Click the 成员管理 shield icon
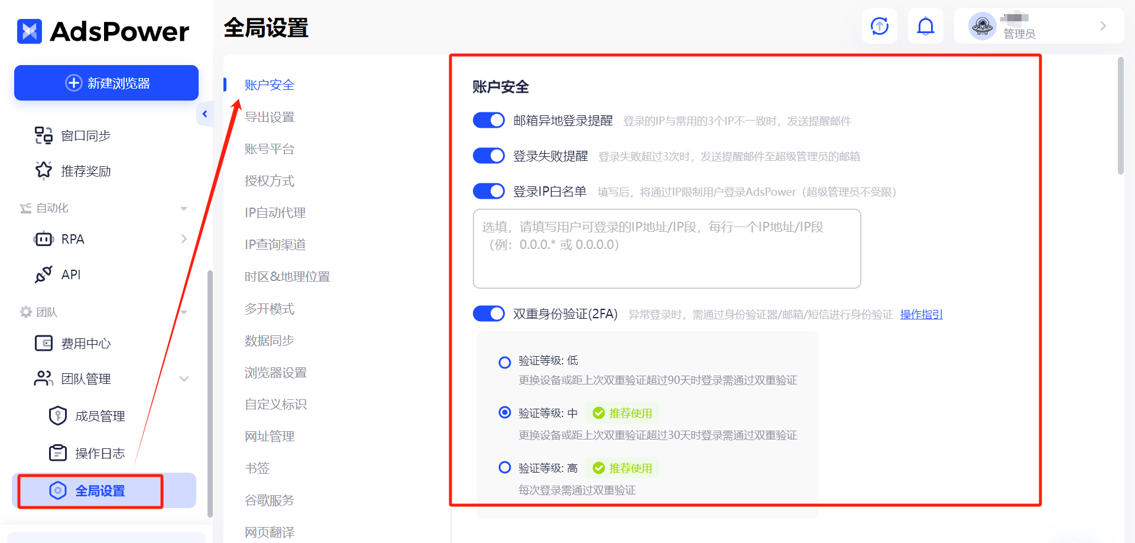 (57, 416)
